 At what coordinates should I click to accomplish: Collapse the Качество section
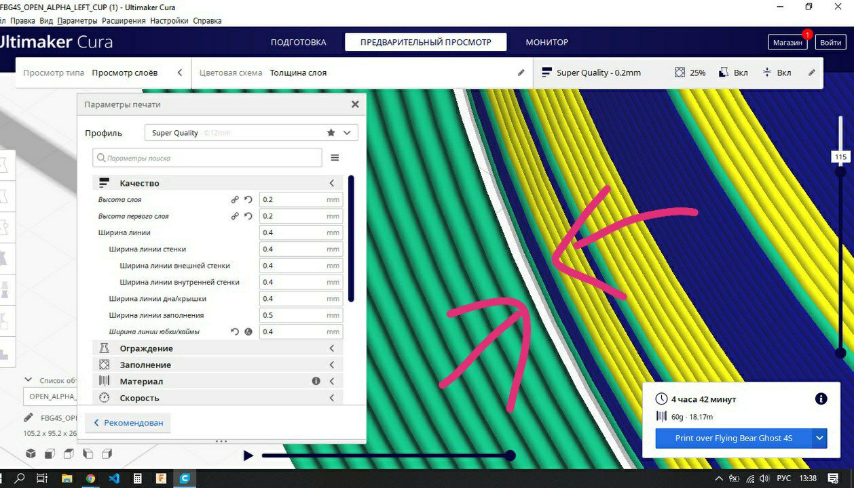coord(217,183)
